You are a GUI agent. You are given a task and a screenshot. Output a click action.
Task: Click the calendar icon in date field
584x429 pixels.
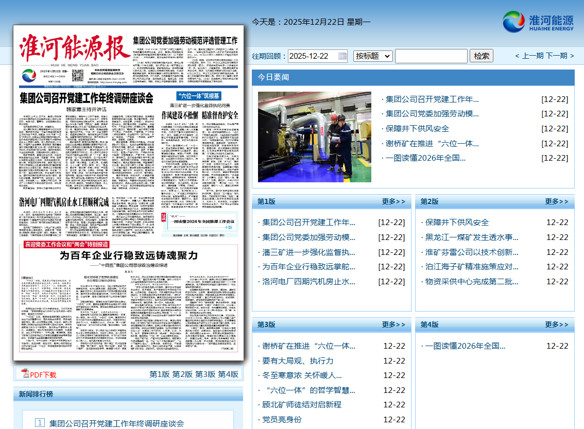342,56
